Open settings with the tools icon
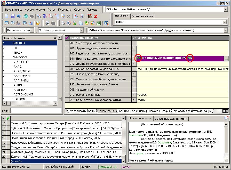 click(x=107, y=23)
